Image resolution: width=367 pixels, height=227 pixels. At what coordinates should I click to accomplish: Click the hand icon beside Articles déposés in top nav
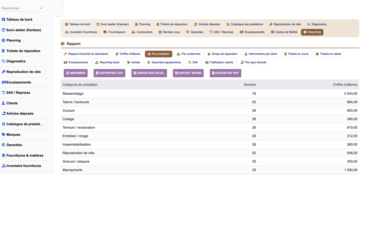coord(195,24)
